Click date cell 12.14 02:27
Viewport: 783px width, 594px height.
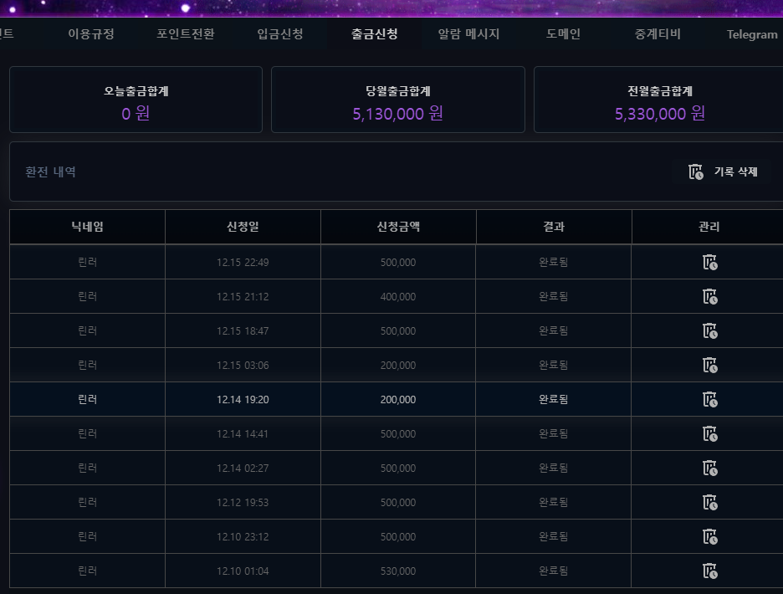pyautogui.click(x=243, y=469)
